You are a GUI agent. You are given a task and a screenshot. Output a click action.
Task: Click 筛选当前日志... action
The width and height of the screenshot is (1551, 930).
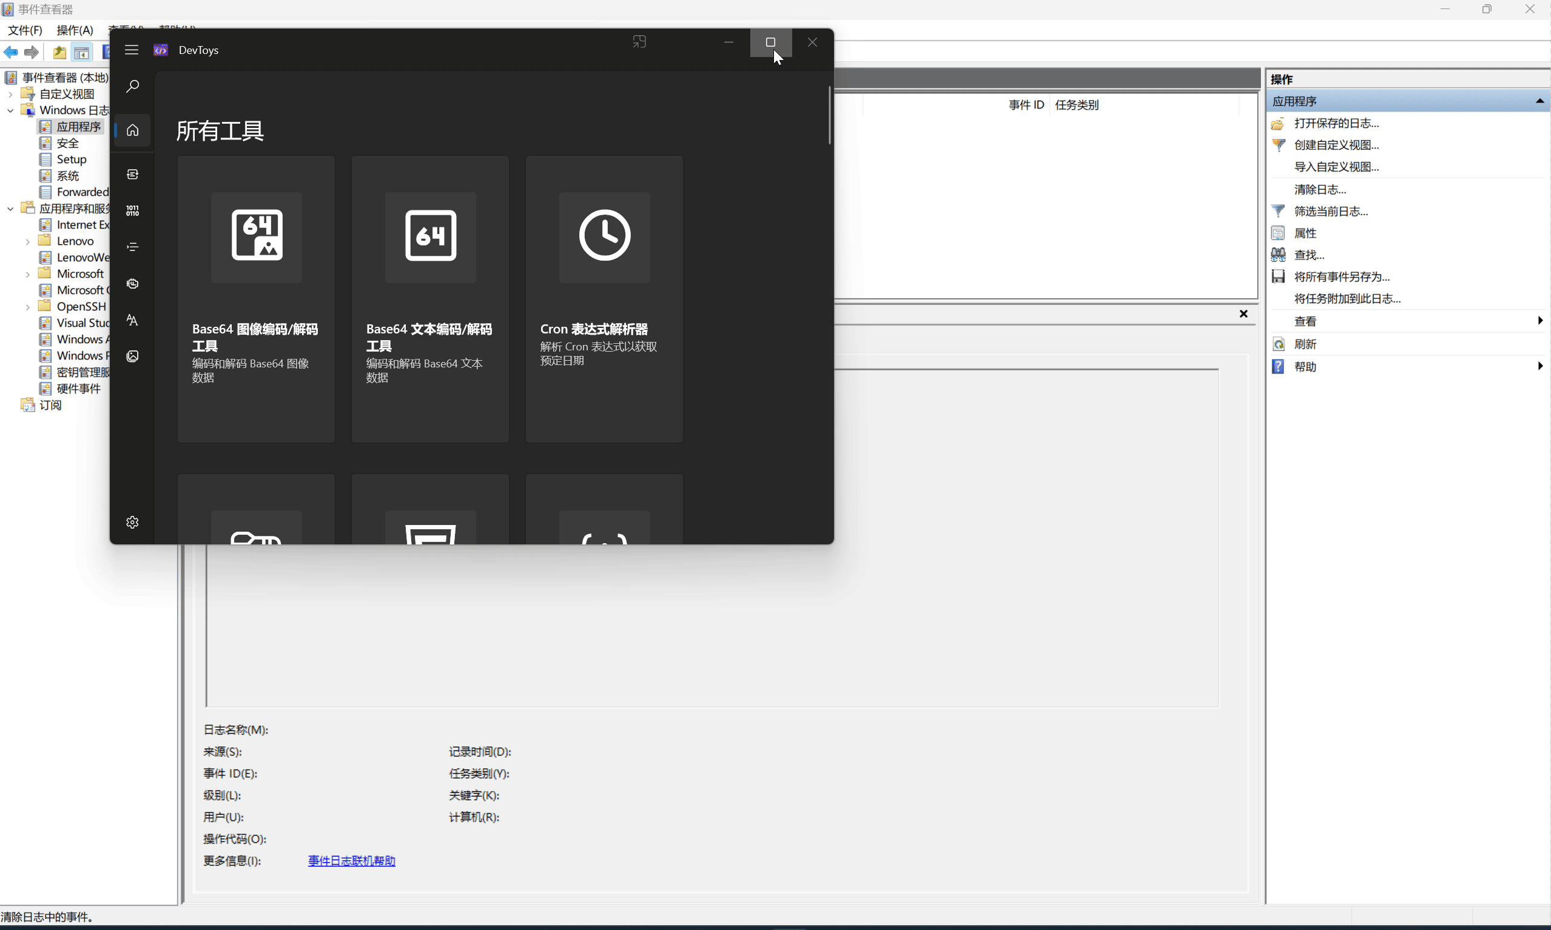tap(1330, 211)
